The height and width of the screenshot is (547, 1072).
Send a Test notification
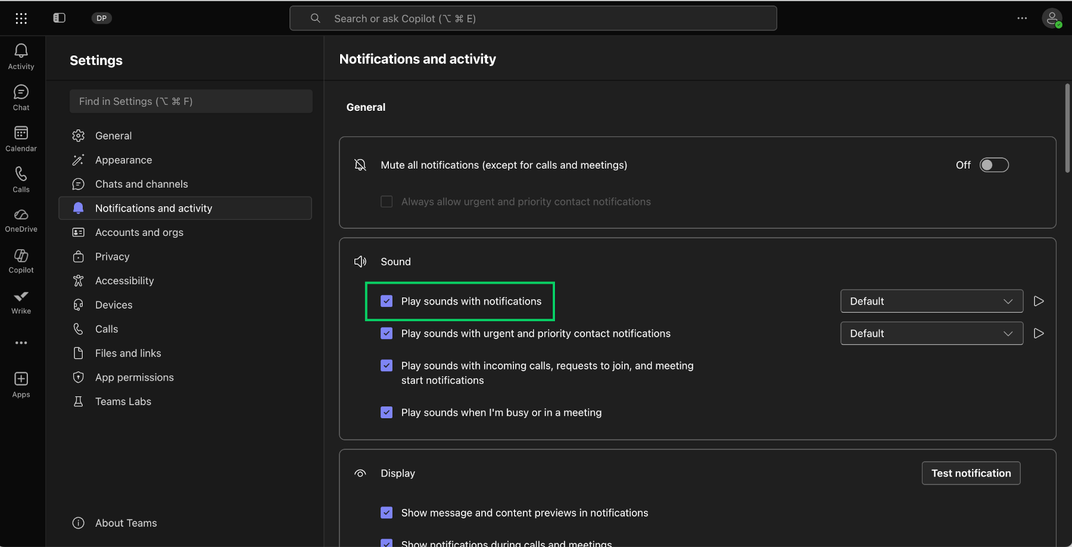click(971, 473)
